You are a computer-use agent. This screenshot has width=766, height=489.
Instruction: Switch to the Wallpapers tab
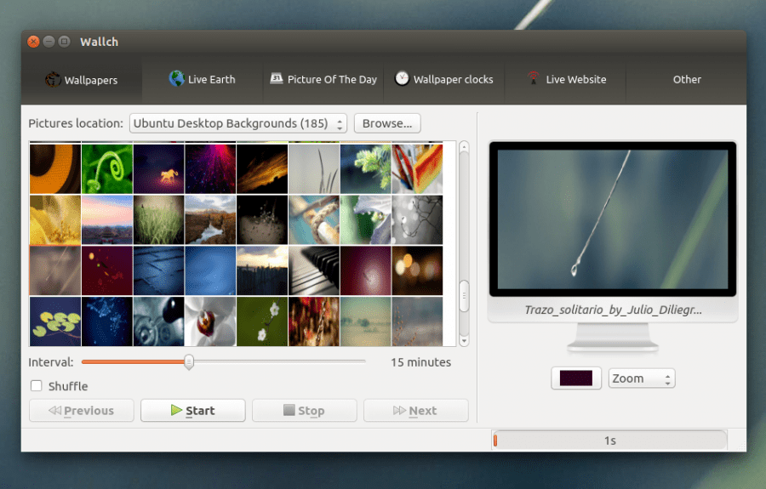pyautogui.click(x=82, y=80)
